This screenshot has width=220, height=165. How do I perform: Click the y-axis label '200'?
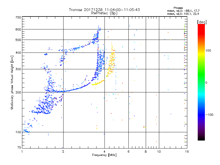[x=18, y=92]
